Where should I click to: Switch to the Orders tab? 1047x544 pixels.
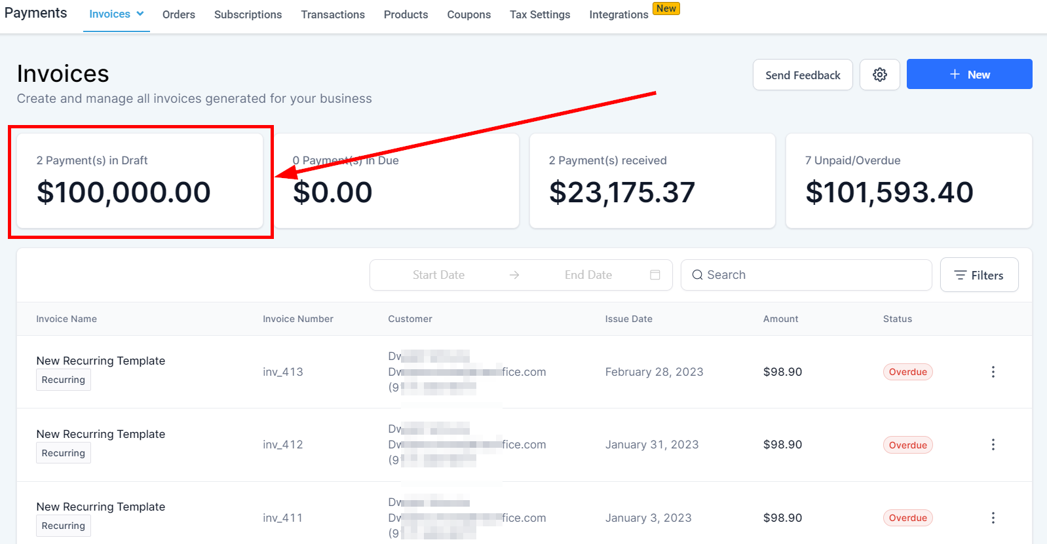click(179, 14)
